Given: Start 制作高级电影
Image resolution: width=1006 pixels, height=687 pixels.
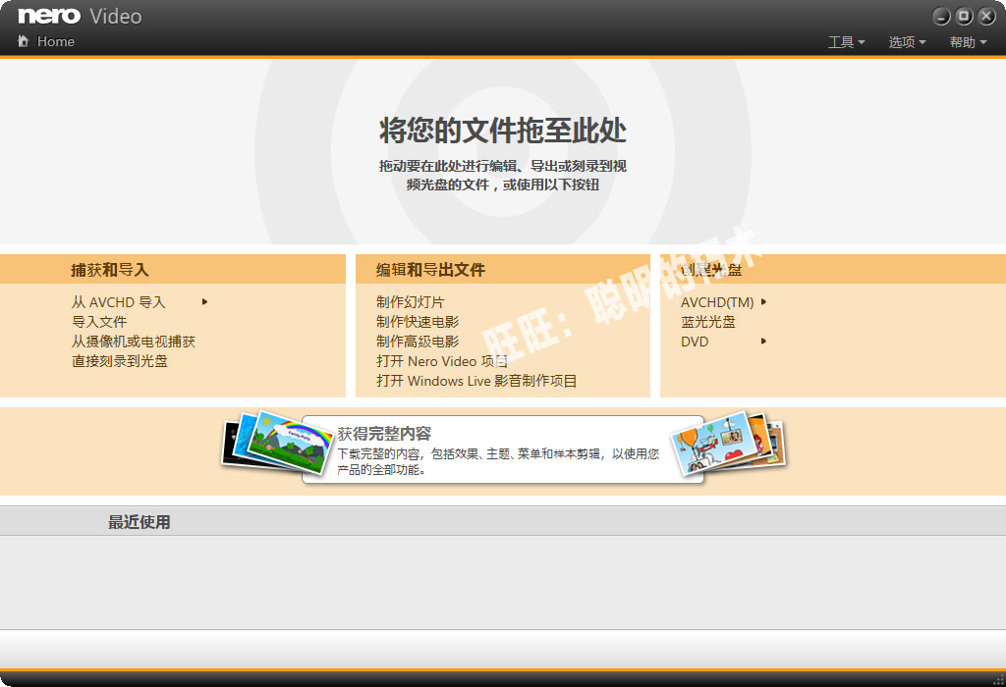Looking at the screenshot, I should pyautogui.click(x=418, y=342).
